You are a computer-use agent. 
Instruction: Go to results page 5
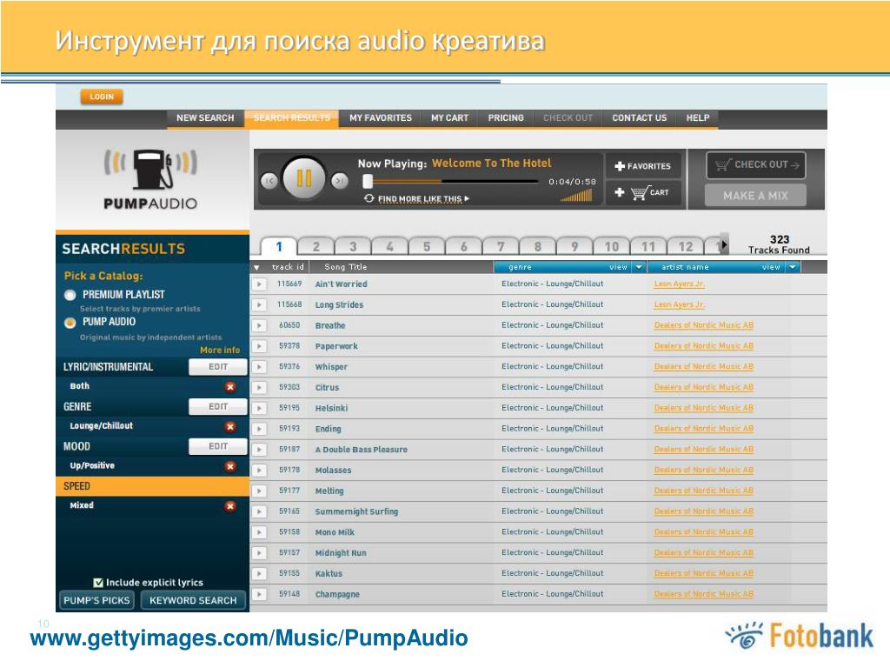click(x=427, y=246)
